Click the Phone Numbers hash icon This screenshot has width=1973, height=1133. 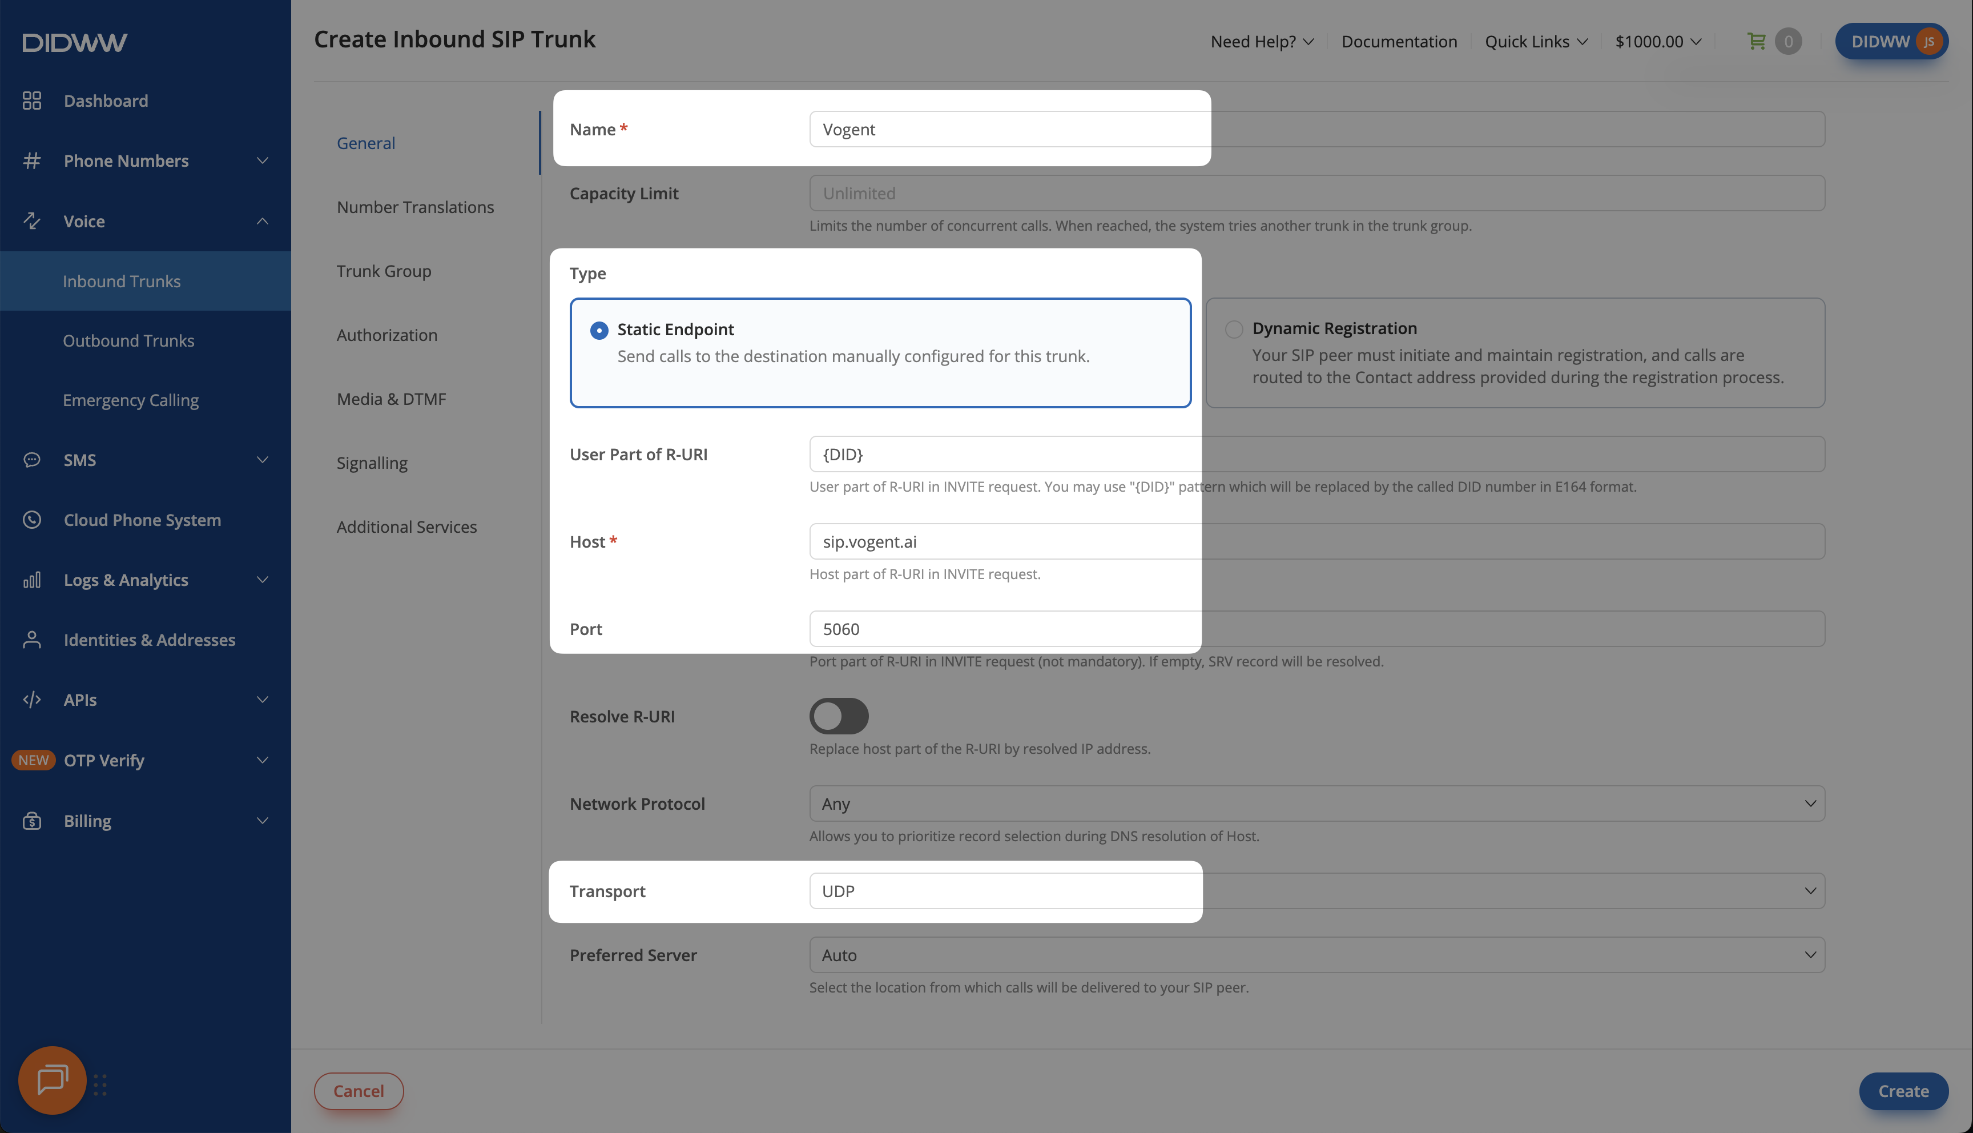(32, 161)
